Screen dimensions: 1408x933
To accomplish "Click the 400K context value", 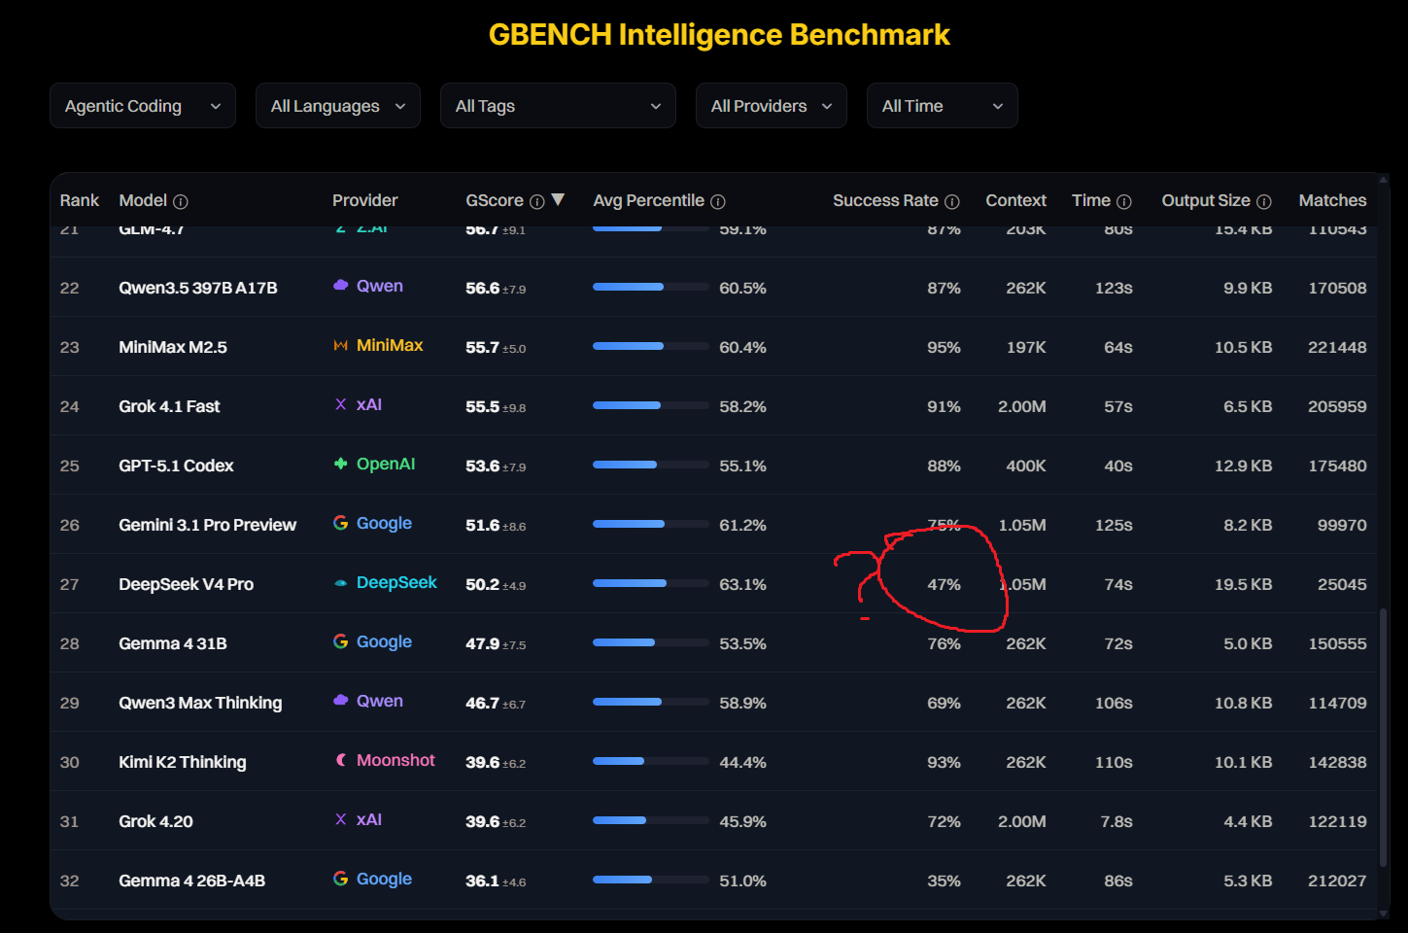I will [x=1026, y=466].
